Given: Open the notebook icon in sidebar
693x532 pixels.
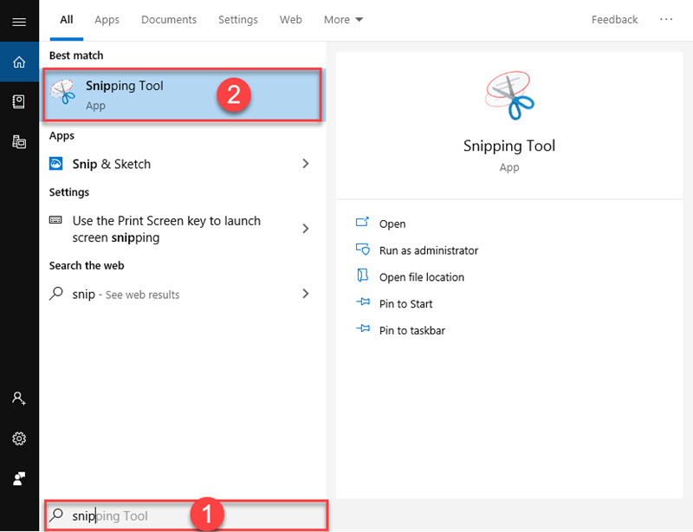Looking at the screenshot, I should 18,101.
